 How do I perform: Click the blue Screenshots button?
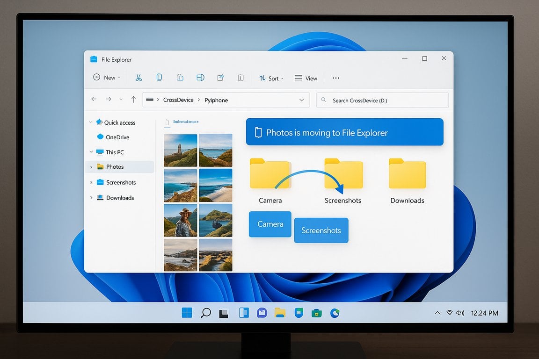pos(321,230)
